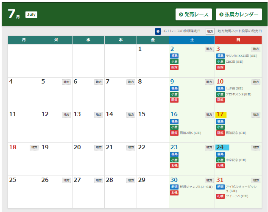The image size is (268, 212).
Task: Click the 福島 badge on July 2
Action: pyautogui.click(x=174, y=56)
